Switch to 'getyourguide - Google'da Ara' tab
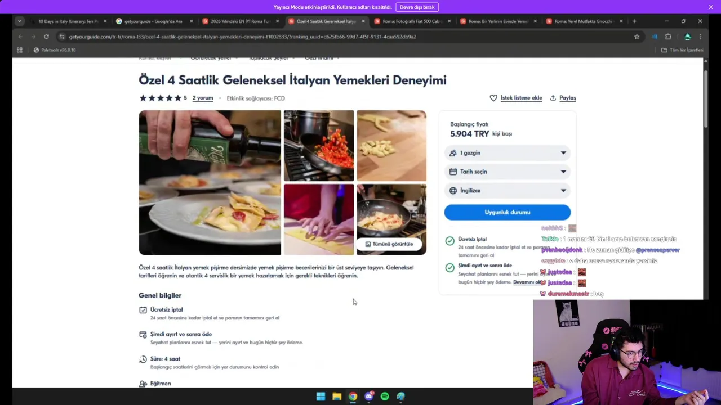 click(153, 21)
